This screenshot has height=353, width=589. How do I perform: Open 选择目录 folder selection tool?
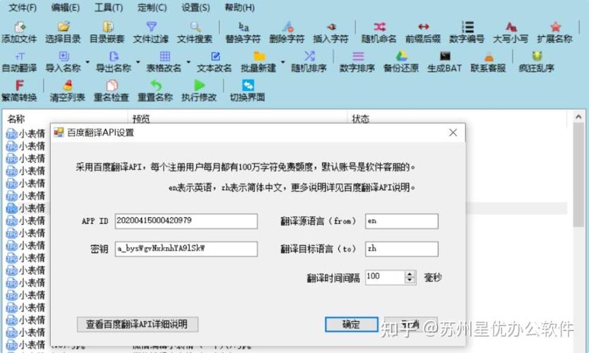(63, 32)
